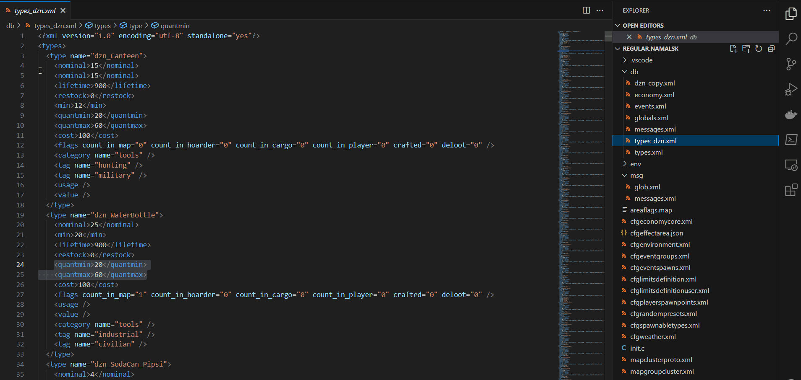Select types_dzn.xml in the file tree
The image size is (801, 380).
coord(695,141)
